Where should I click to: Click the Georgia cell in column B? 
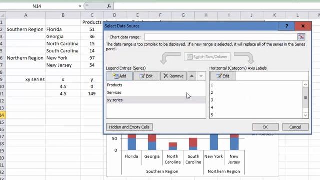[63, 36]
